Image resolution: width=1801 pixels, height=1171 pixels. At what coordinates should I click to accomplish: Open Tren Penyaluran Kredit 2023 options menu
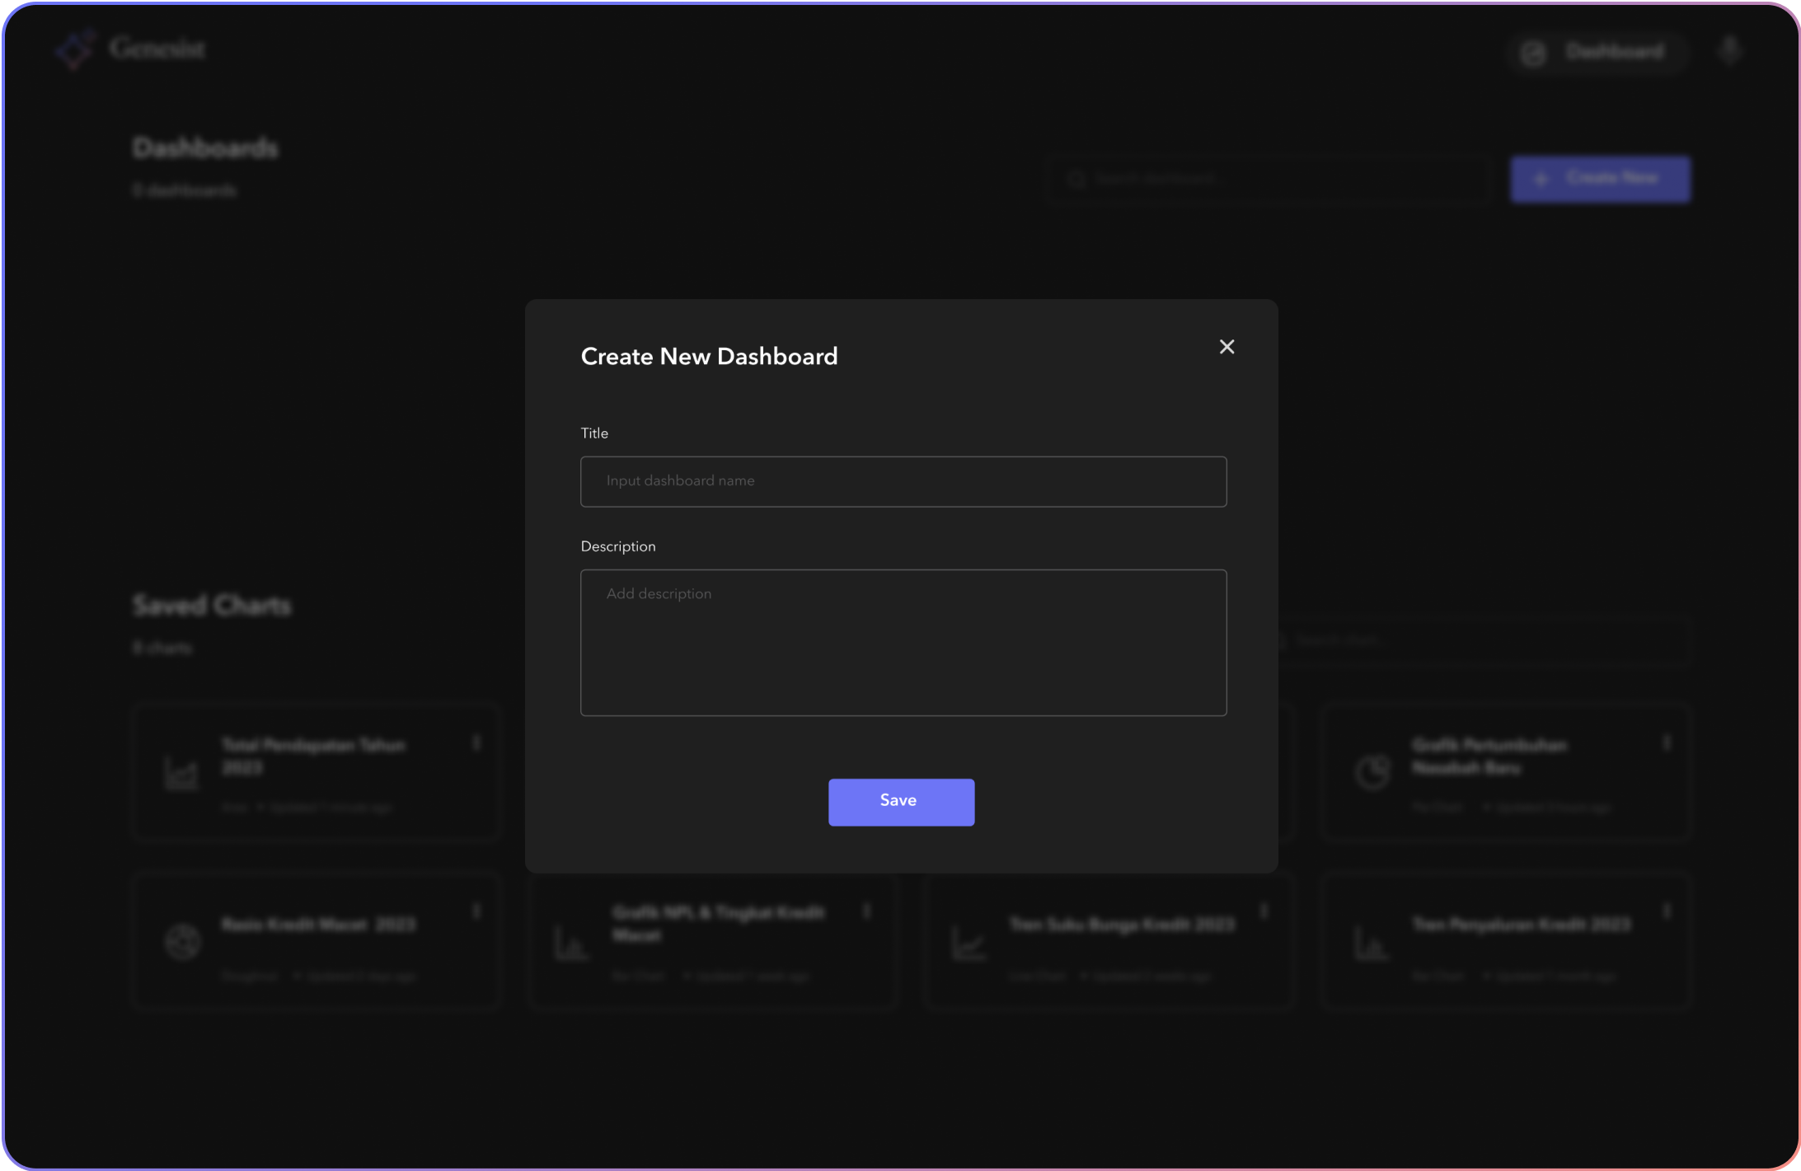coord(1666,911)
